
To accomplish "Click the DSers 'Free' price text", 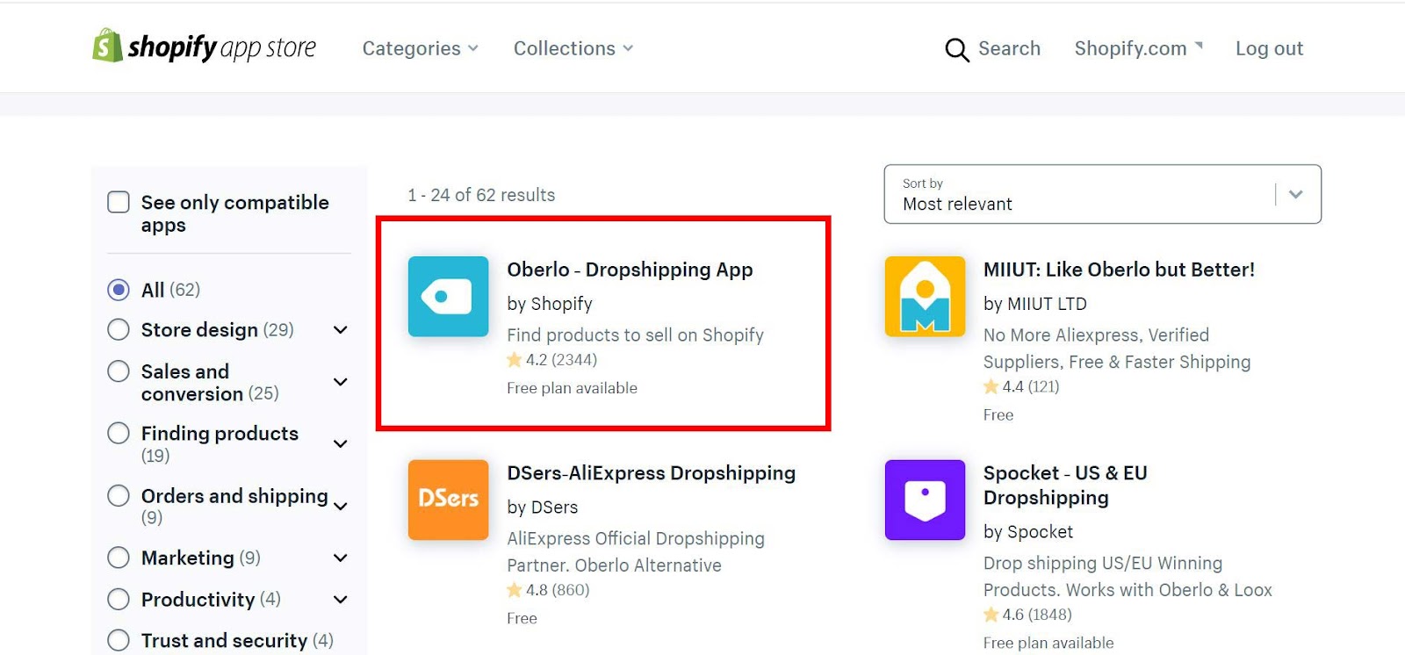I will [522, 619].
